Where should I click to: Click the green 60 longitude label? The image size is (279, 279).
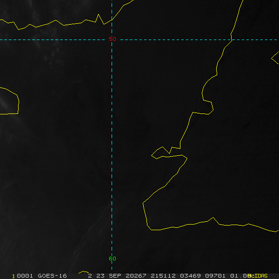[x=113, y=259]
